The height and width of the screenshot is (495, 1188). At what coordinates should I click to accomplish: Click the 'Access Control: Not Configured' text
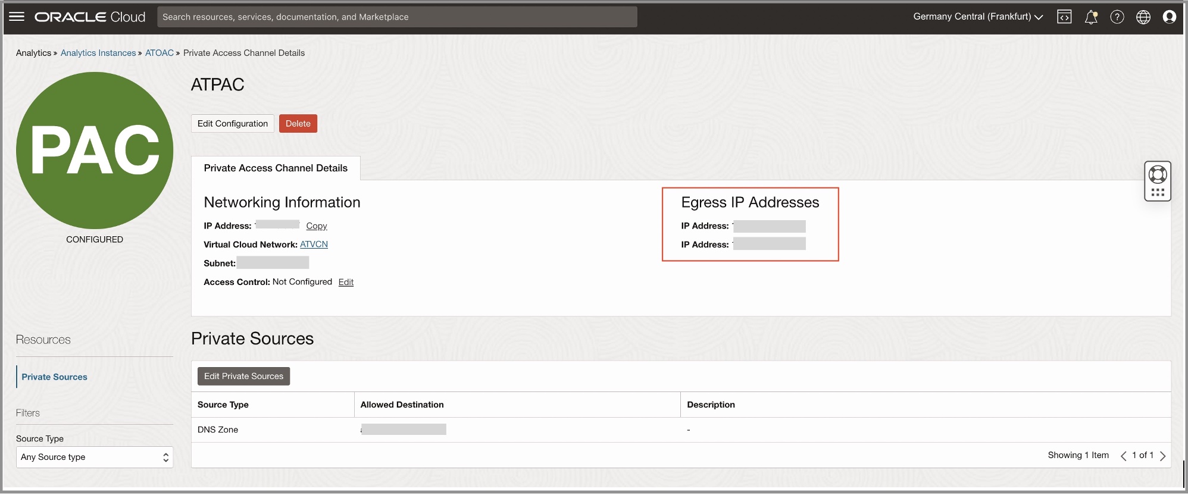click(x=268, y=282)
